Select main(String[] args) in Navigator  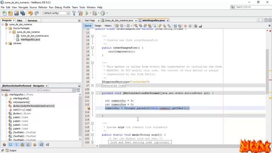pos(22,110)
